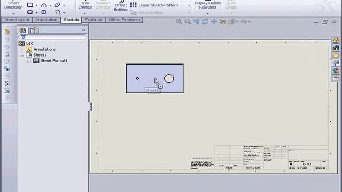Viewport: 342px width, 192px height.
Task: Click the wavy break view icon in left toolbar
Action: pyautogui.click(x=7, y=83)
